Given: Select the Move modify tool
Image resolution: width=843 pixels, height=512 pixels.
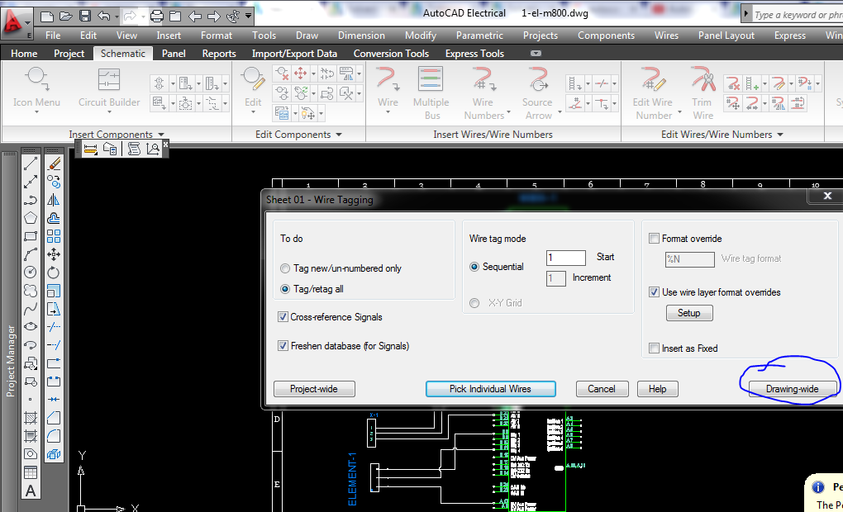Looking at the screenshot, I should 54,254.
